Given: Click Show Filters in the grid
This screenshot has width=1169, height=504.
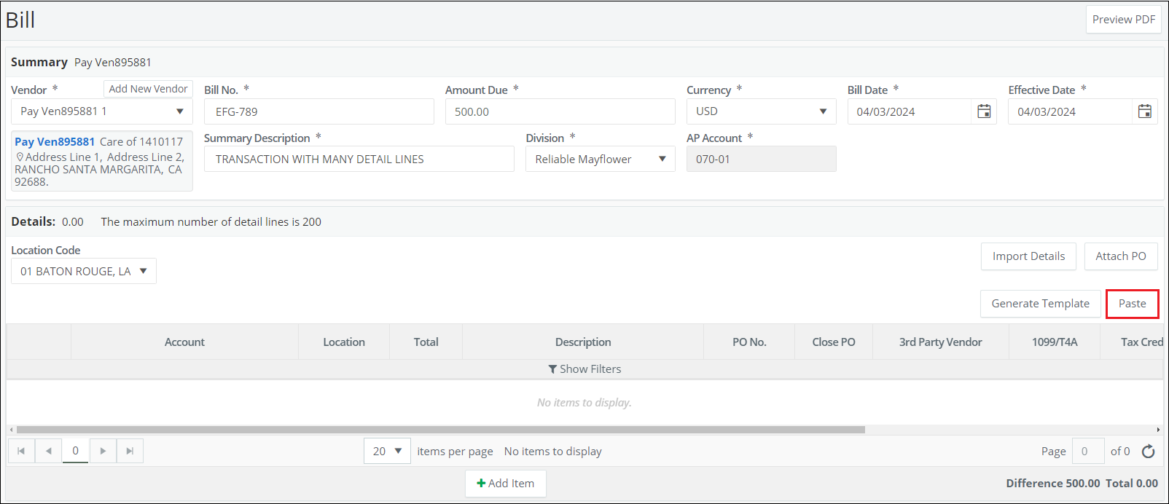Looking at the screenshot, I should [584, 369].
